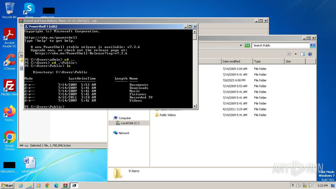Open the Action Center flag tray icon
This screenshot has width=336, height=189.
311,186
